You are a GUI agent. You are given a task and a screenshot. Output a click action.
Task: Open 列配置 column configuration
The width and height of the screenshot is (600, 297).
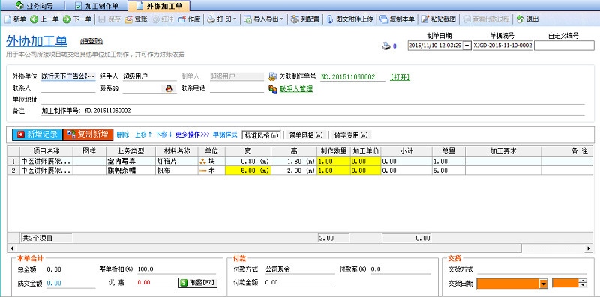(305, 19)
